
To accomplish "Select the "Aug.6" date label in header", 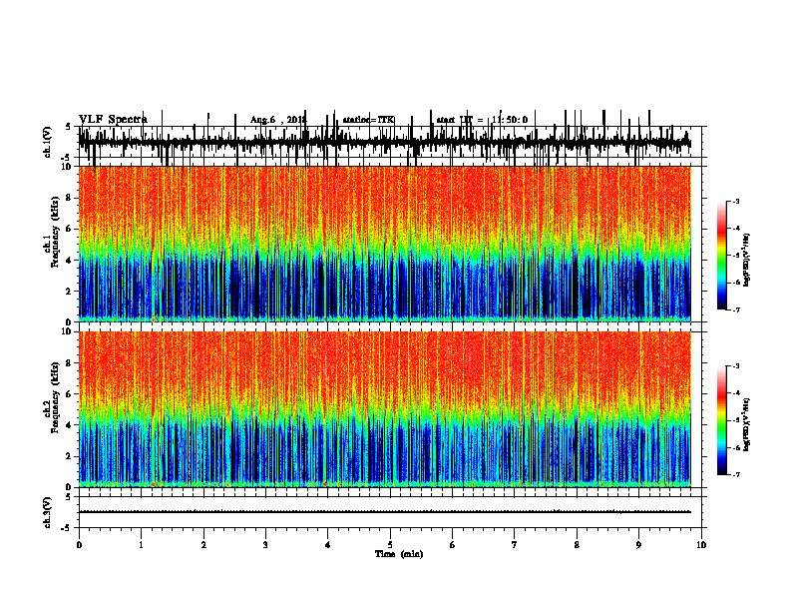I will pos(263,120).
